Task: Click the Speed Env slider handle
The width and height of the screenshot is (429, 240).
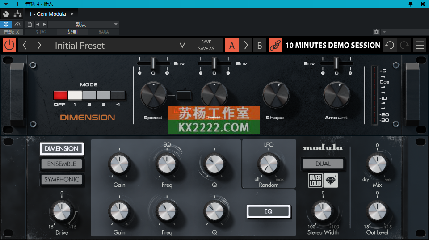Action: point(153,63)
